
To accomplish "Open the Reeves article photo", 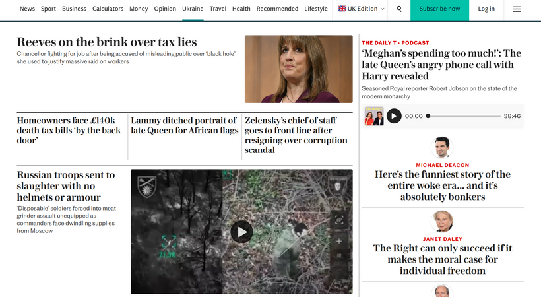I will tap(299, 69).
